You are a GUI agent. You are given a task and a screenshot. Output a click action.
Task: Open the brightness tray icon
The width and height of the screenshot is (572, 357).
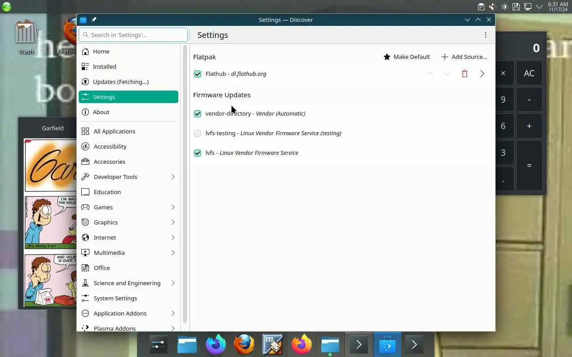504,7
